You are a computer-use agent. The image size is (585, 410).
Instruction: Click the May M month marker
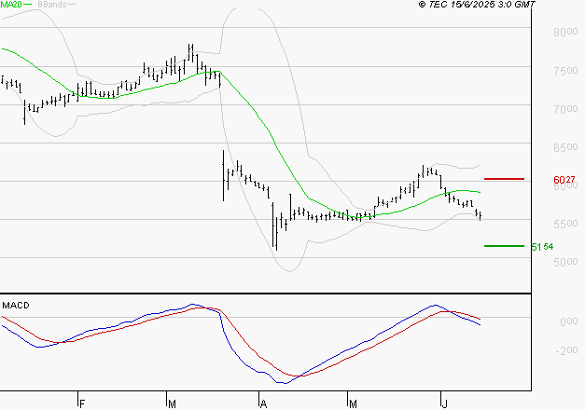point(353,404)
